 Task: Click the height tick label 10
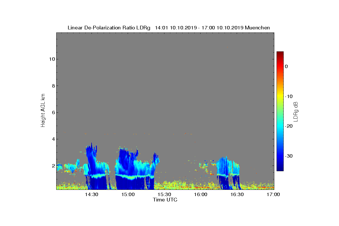51,59
